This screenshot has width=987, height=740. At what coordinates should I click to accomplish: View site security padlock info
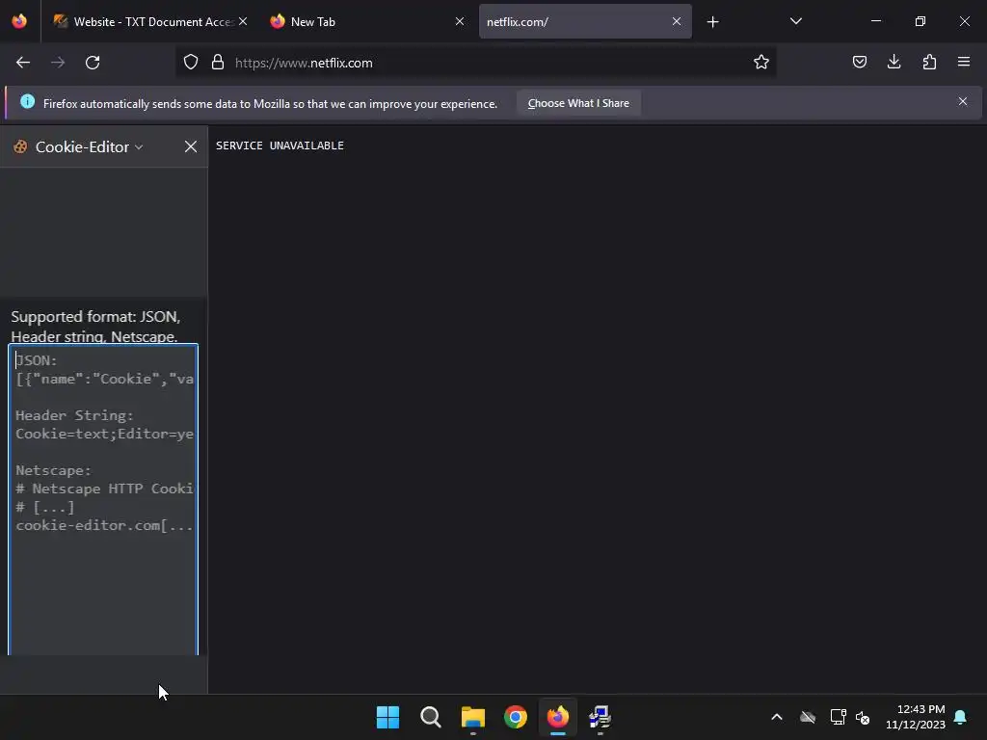pos(218,63)
